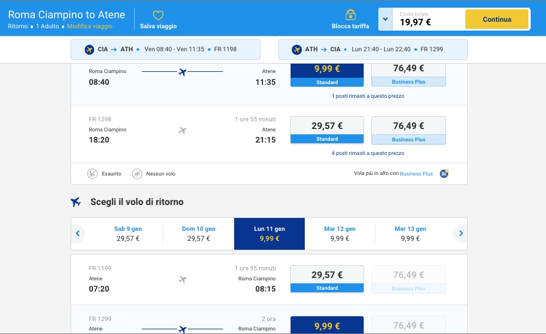546x334 pixels.
Task: Click the Biz badge icon beside Business Plus
Action: pos(444,173)
